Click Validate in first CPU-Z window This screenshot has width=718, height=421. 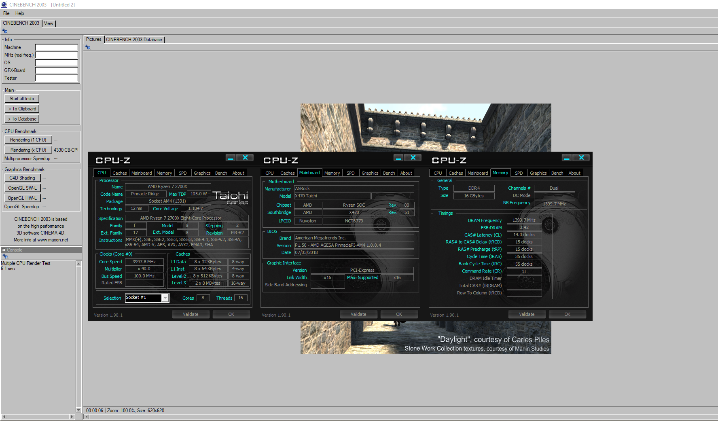pyautogui.click(x=191, y=314)
